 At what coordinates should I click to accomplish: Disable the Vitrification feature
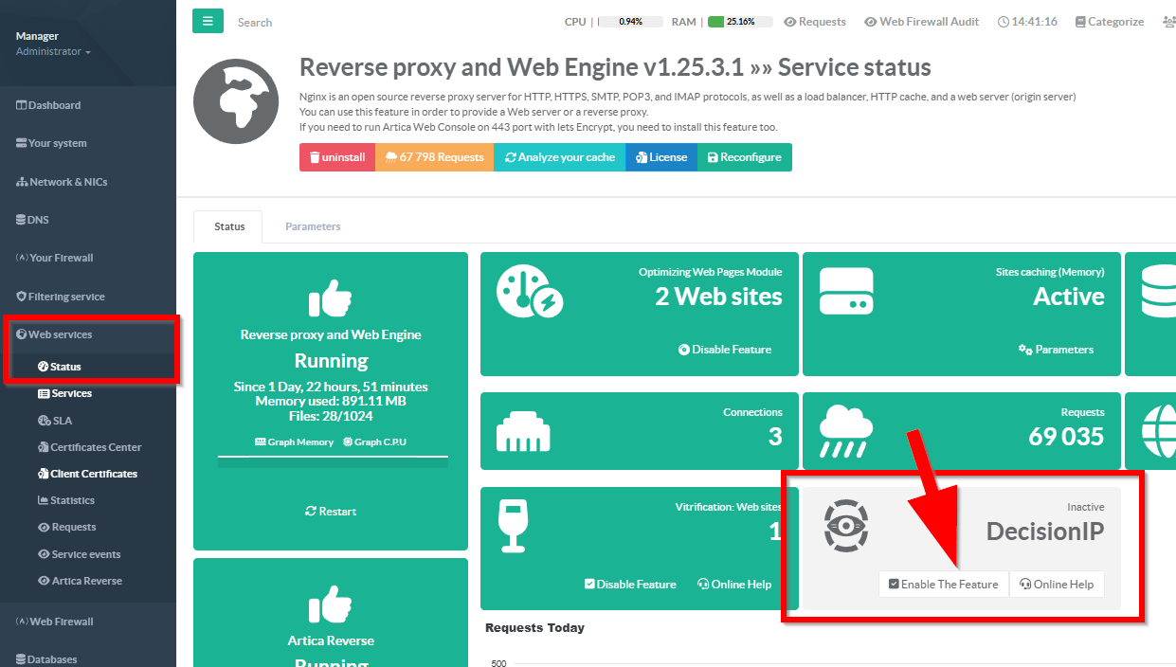coord(630,585)
